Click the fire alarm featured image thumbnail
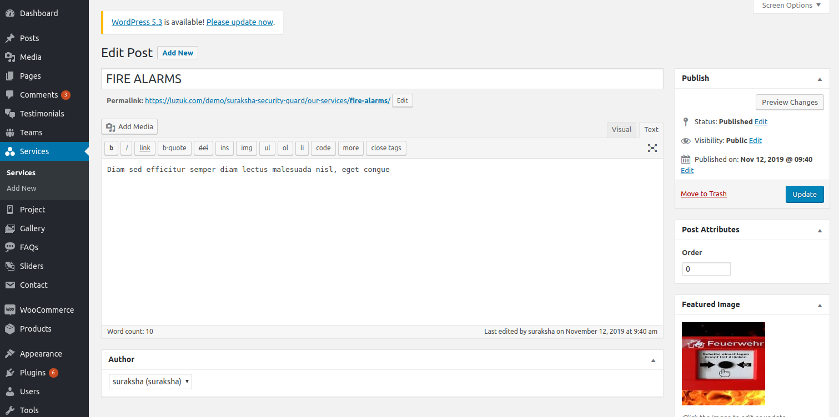839x417 pixels. 723,363
